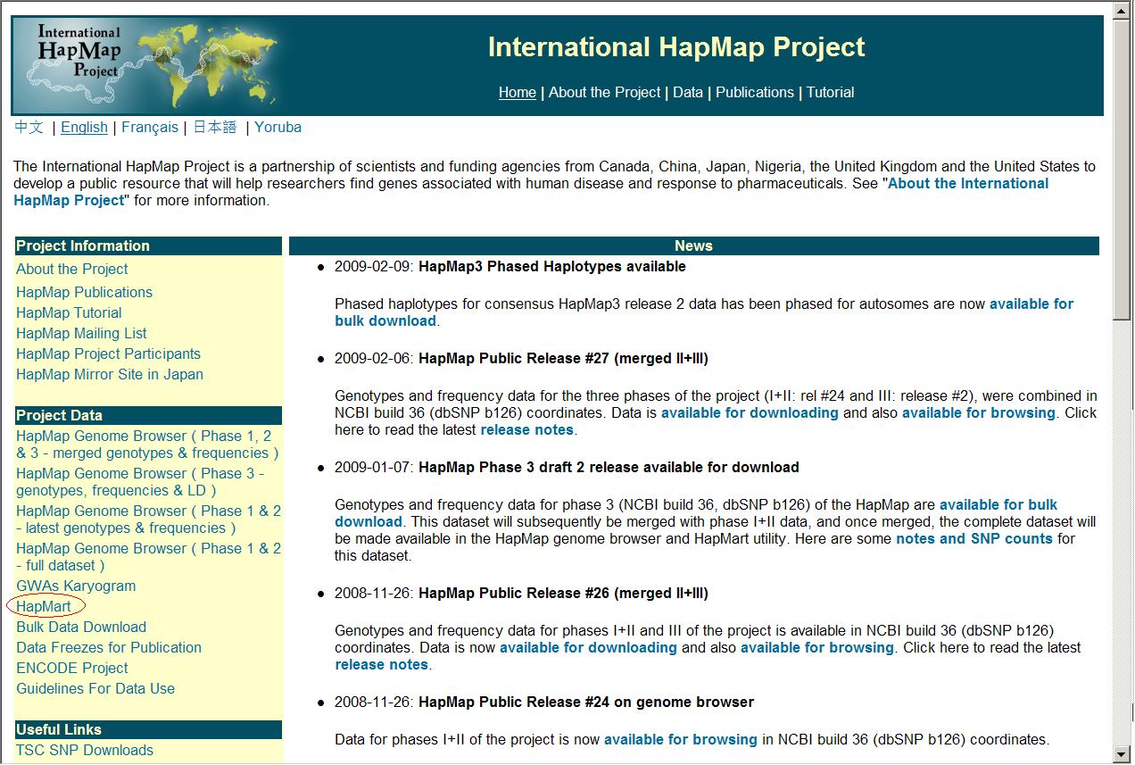1135x765 pixels.
Task: Open Publications in the header navigation
Action: [754, 93]
